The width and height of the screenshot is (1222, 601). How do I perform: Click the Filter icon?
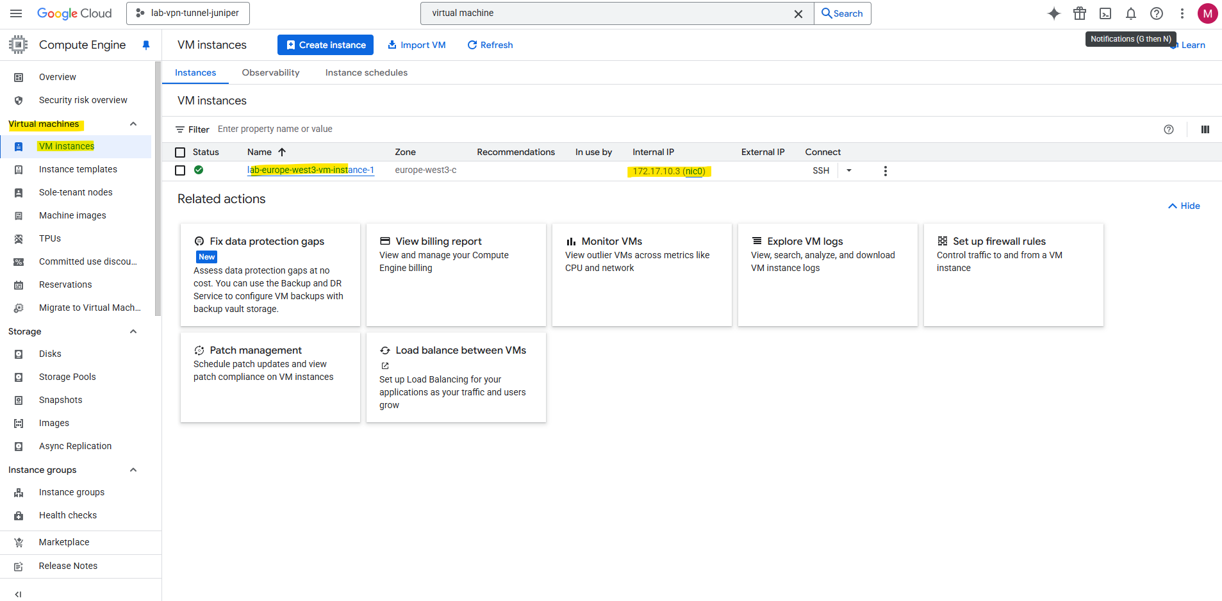pos(180,129)
